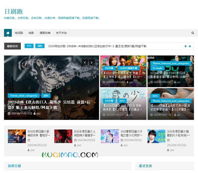Open the 电视剧 menu
The height and width of the screenshot is (173, 198).
[19, 33]
